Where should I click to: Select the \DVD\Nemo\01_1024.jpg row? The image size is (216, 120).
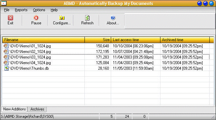[x=106, y=46]
